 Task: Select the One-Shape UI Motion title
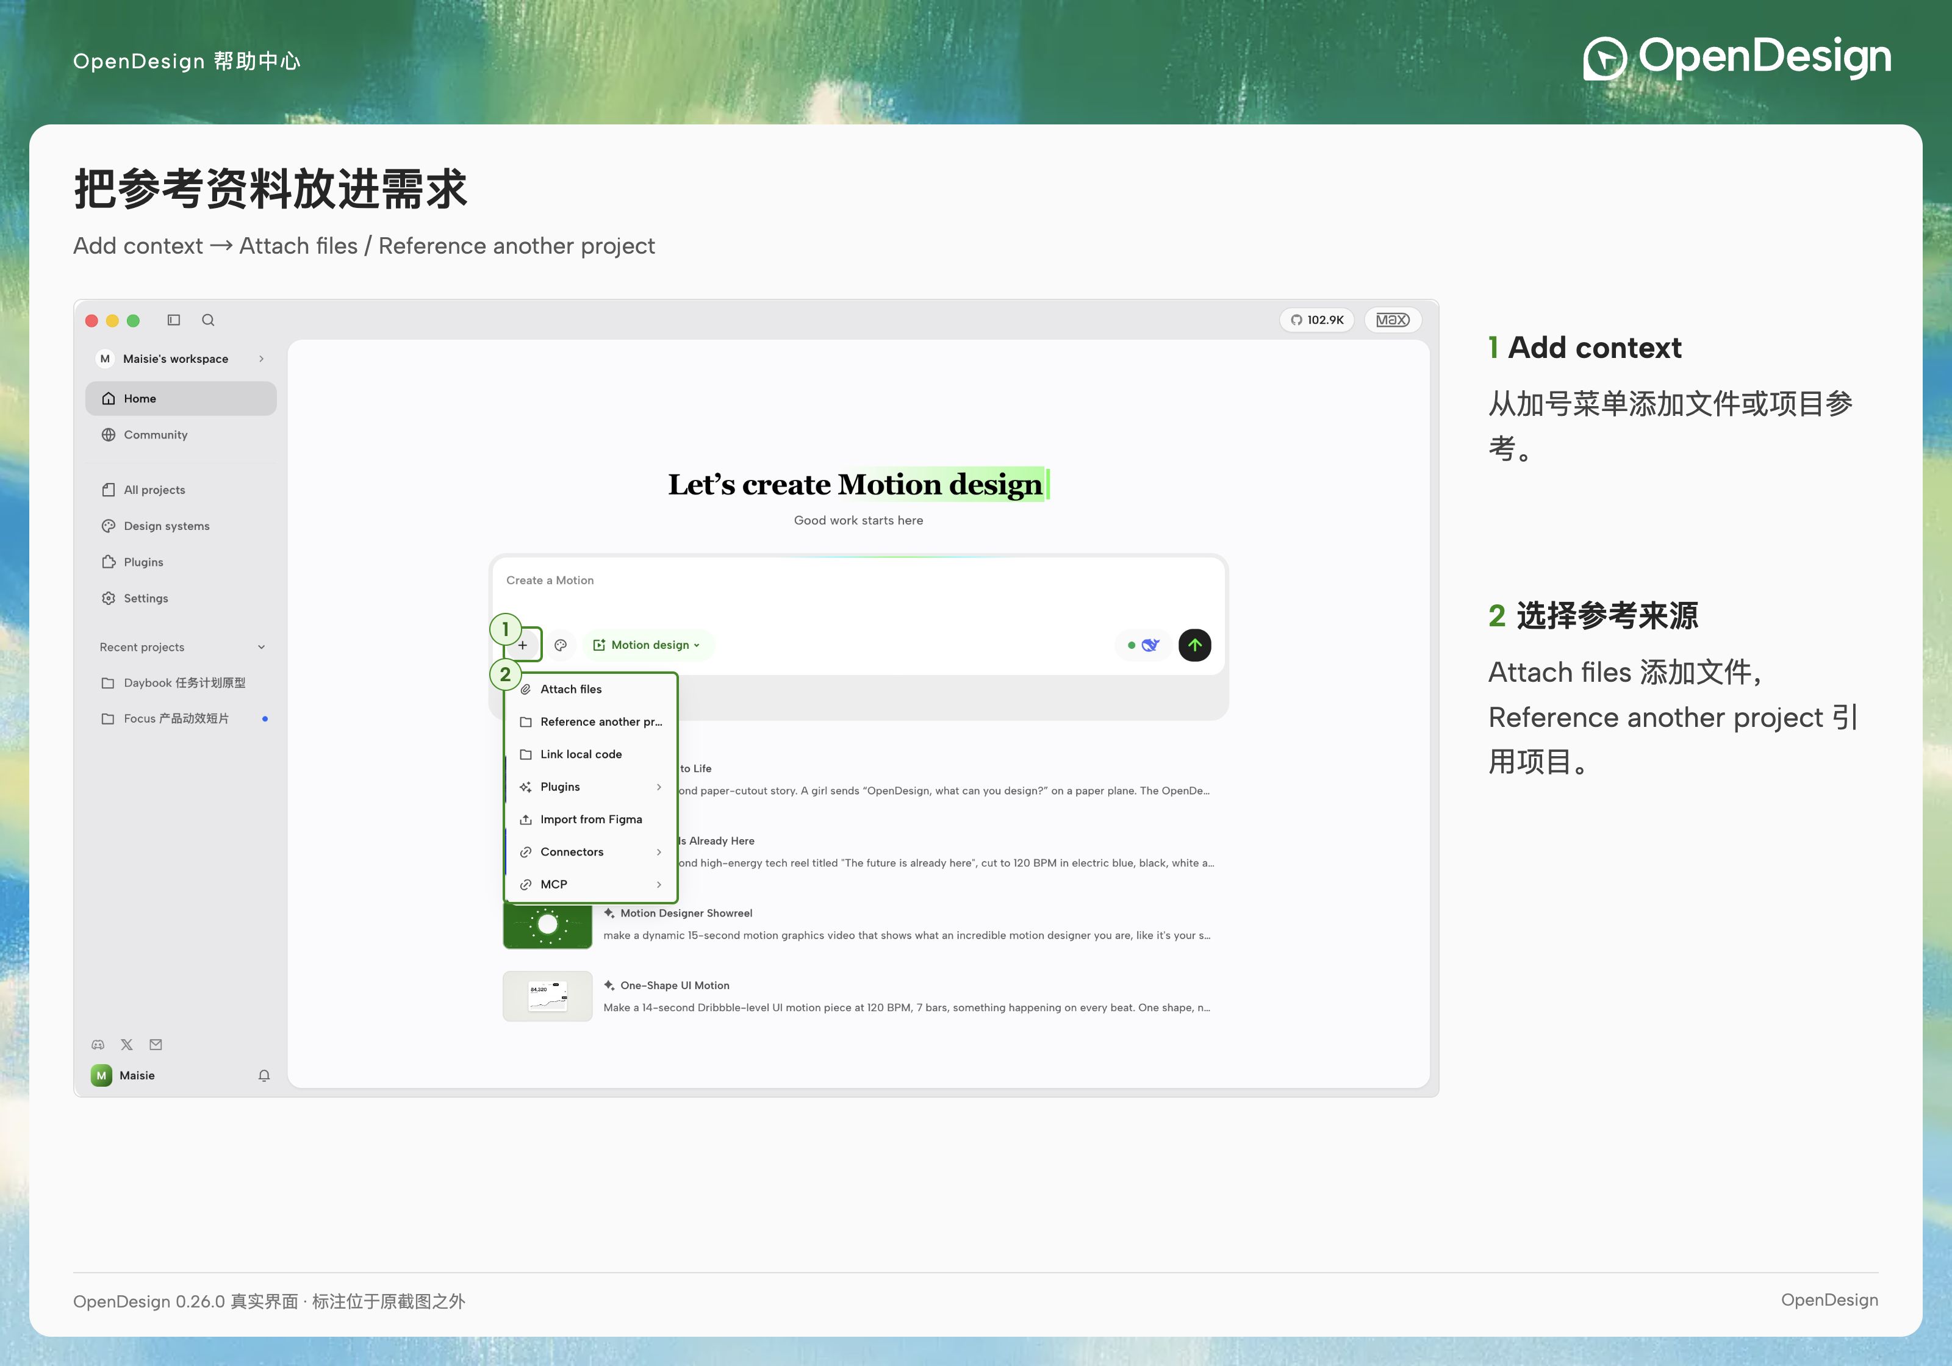675,985
